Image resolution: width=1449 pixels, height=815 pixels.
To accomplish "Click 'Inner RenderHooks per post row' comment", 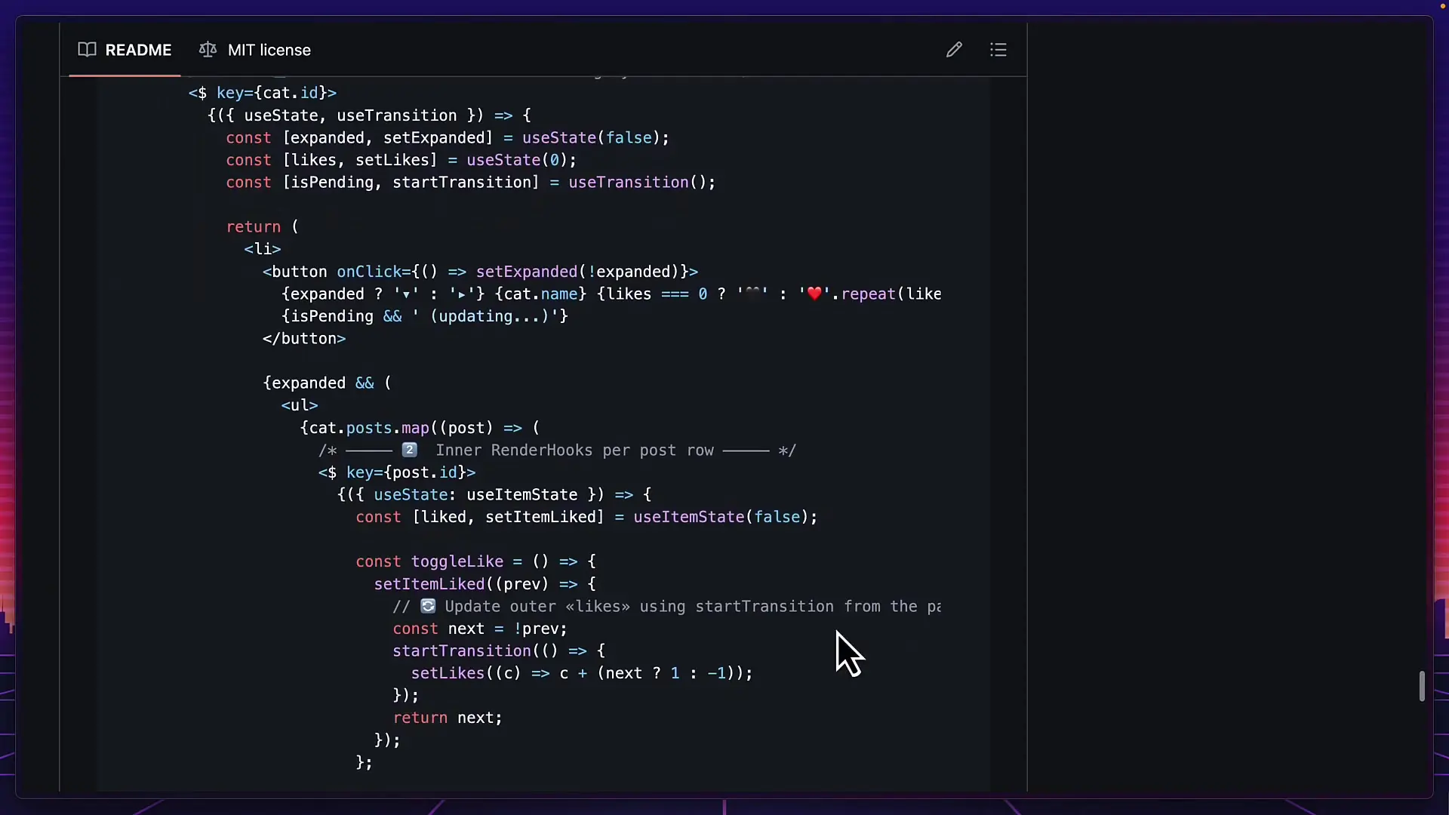I will (574, 451).
